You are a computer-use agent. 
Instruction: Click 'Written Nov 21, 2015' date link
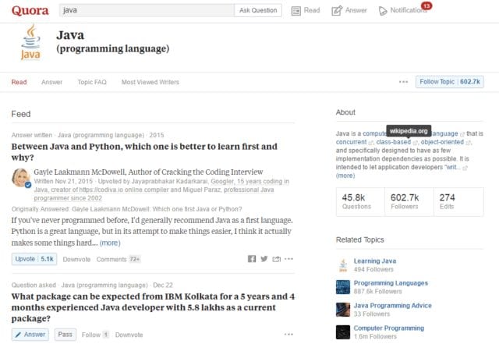(x=63, y=181)
